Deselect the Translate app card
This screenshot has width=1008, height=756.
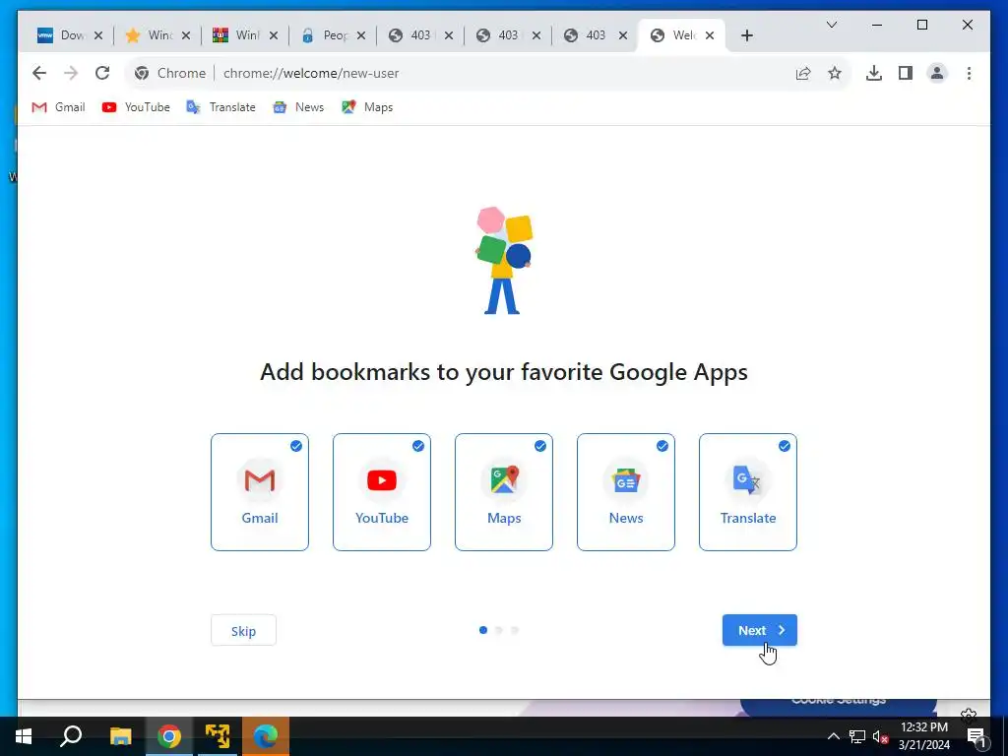coord(748,492)
